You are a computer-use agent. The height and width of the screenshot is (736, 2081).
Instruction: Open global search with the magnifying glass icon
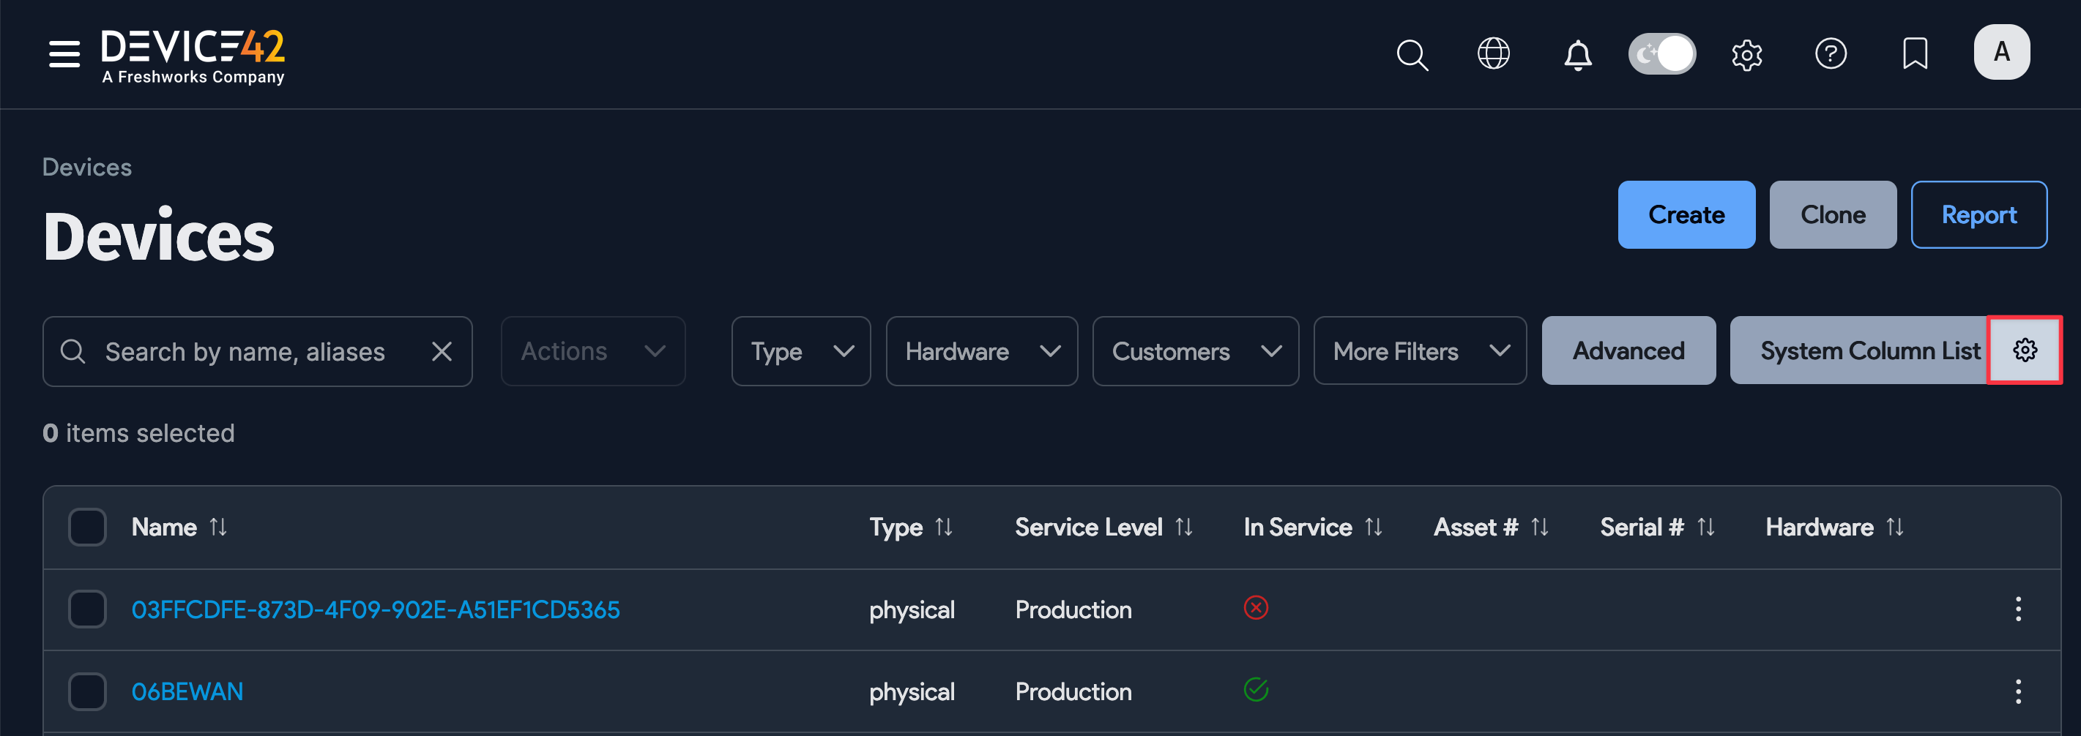pyautogui.click(x=1412, y=54)
